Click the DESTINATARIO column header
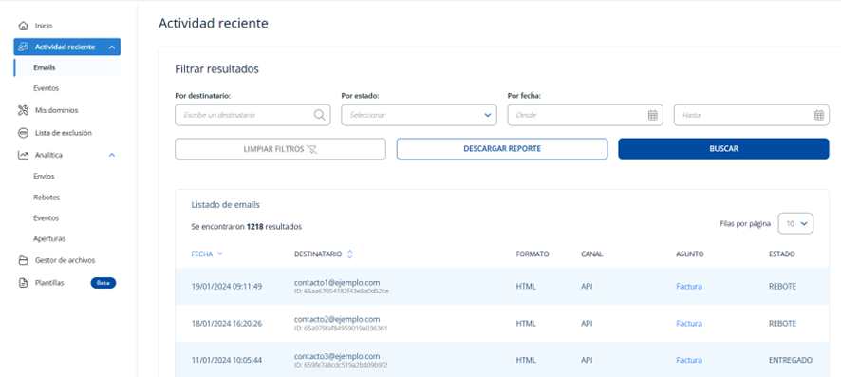Image resolution: width=841 pixels, height=377 pixels. pos(318,254)
